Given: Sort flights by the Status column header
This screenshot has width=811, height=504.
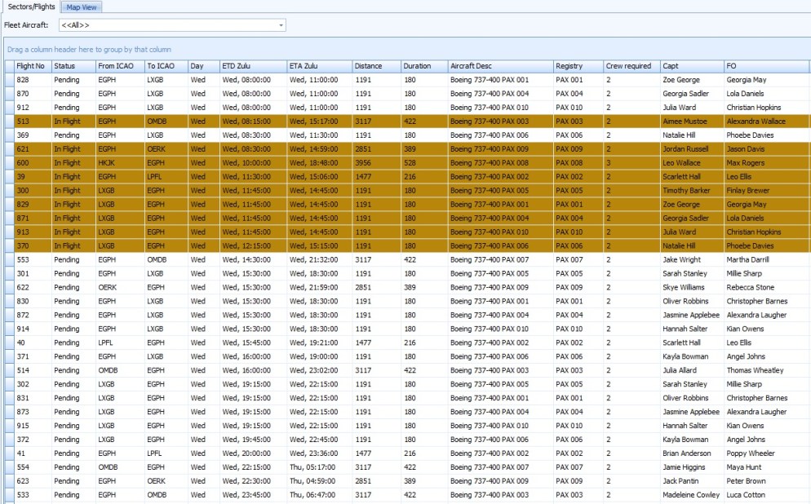Looking at the screenshot, I should pyautogui.click(x=67, y=66).
